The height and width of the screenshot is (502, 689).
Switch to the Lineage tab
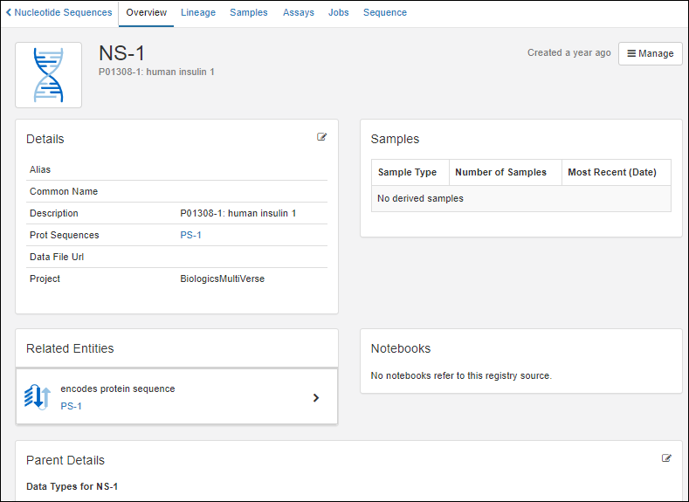198,13
